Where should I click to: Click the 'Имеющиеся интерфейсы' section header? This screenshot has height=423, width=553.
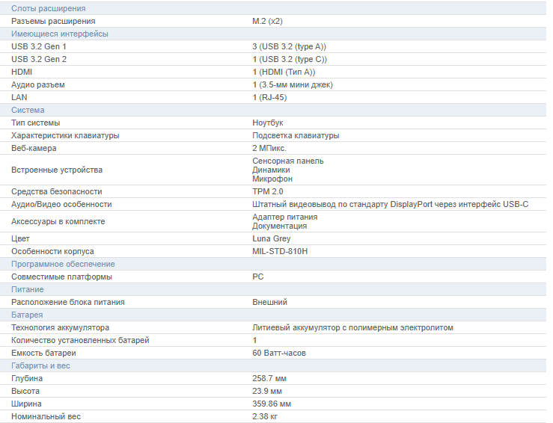60,34
